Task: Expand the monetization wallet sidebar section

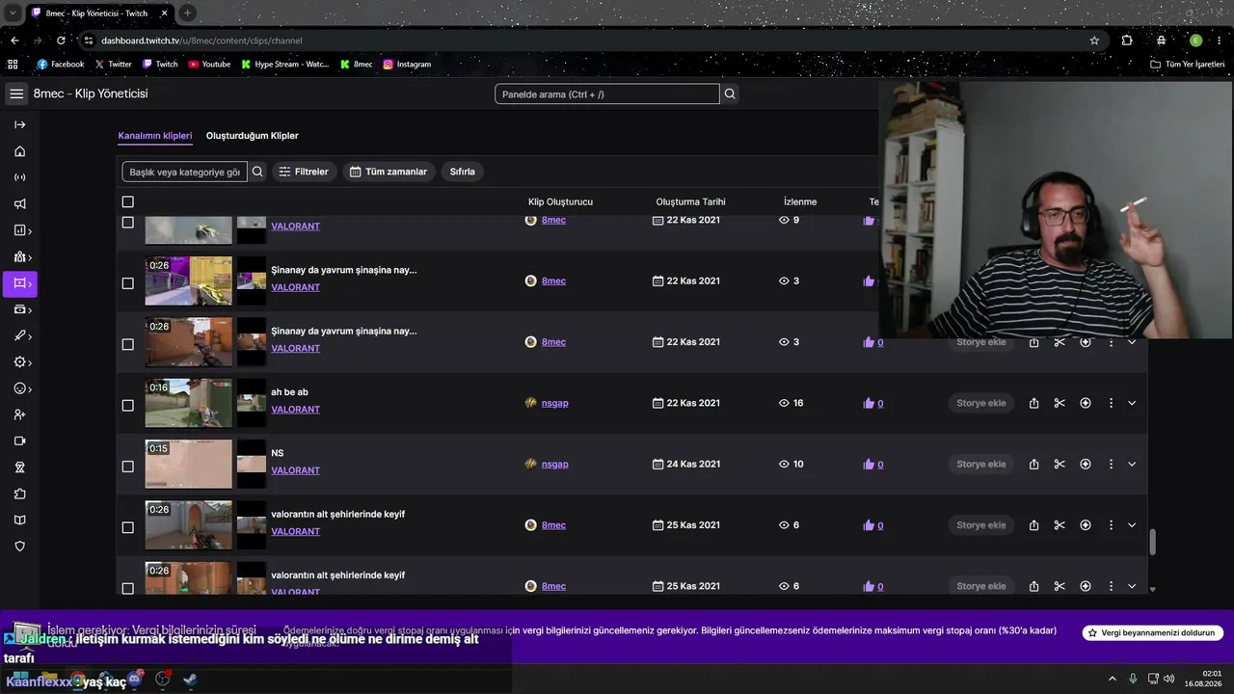Action: point(21,309)
